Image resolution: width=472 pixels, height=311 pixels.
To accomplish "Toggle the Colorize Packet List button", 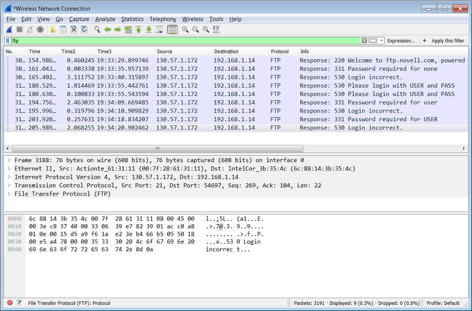I will click(172, 29).
